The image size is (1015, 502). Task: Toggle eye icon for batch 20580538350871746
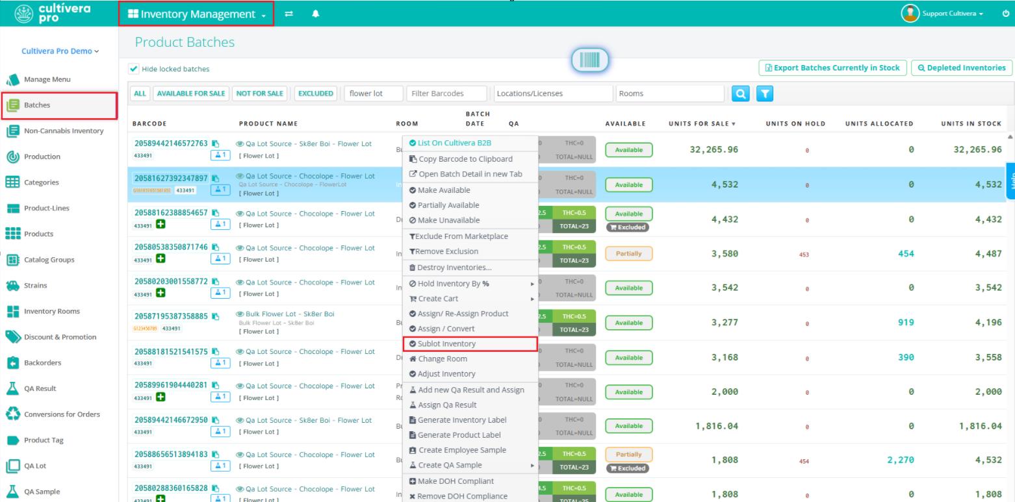tap(240, 248)
